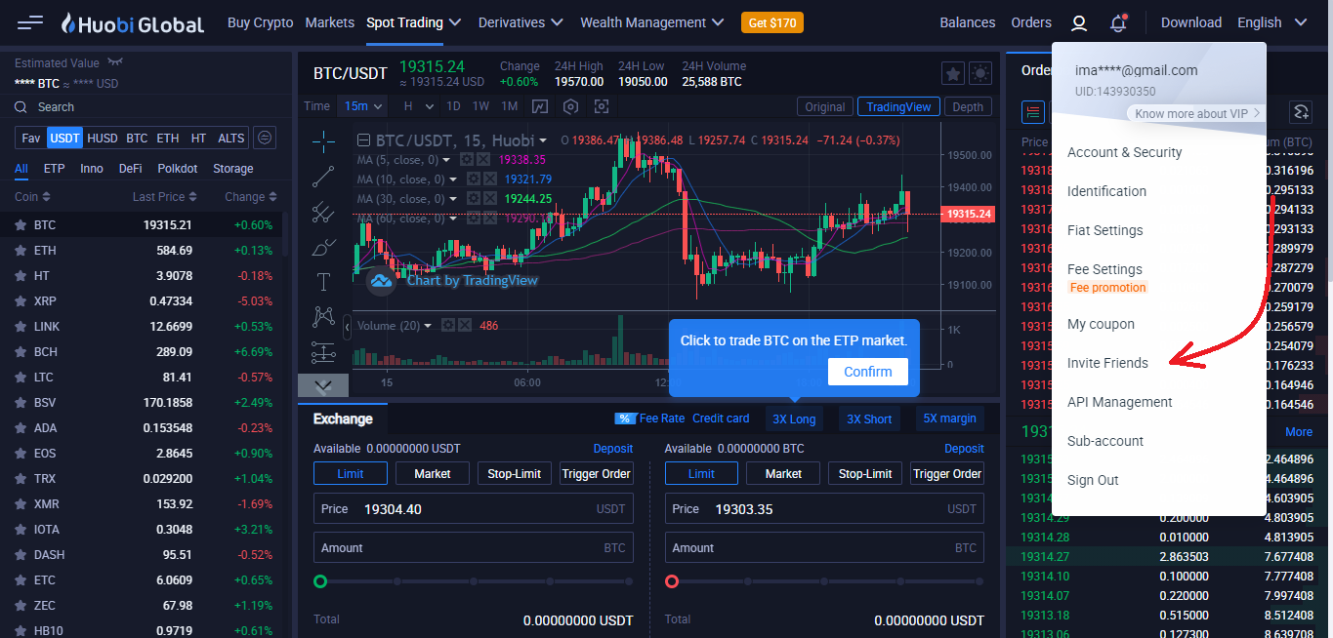Select the sell-side Trigger Order type

tap(947, 473)
